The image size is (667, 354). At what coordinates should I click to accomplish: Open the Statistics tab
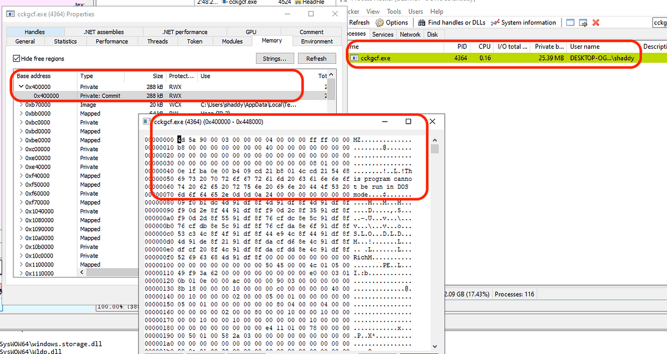click(66, 42)
